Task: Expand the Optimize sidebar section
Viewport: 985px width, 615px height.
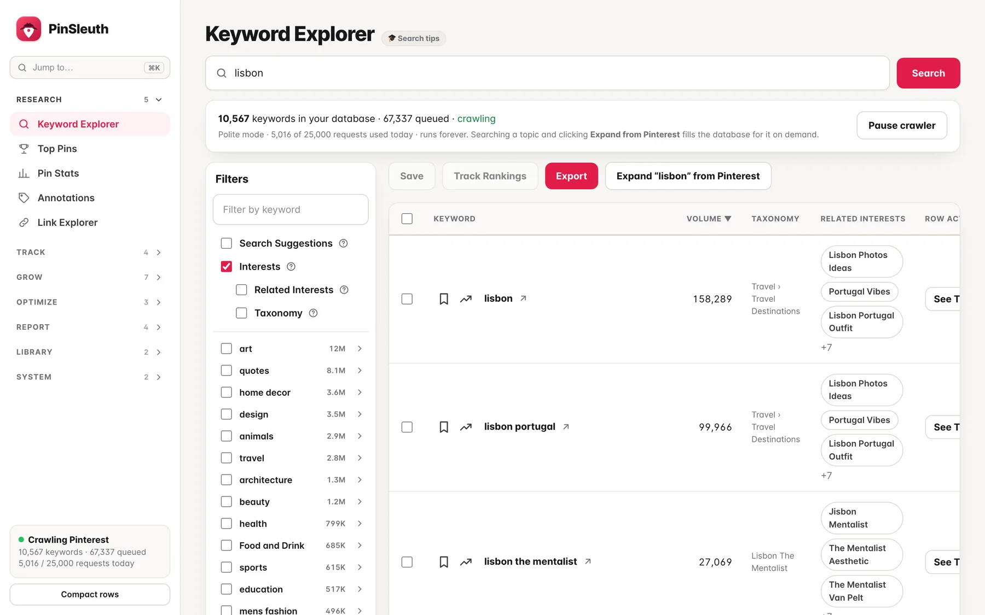Action: point(159,302)
